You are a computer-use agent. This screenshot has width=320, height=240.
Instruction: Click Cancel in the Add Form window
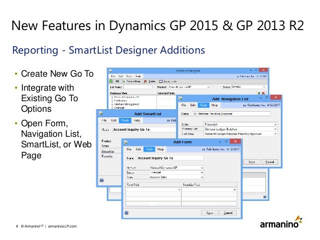click(x=228, y=213)
